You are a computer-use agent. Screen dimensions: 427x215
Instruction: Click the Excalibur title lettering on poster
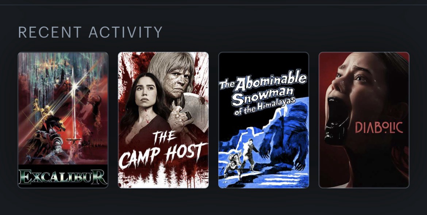tap(63, 177)
